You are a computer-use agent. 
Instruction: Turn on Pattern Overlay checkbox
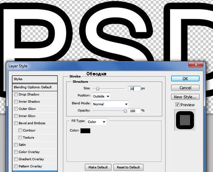pos(16,166)
